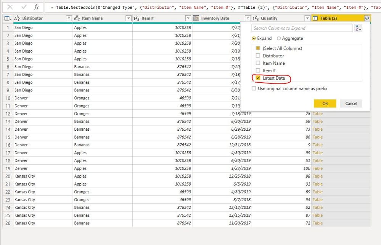Click the Denver cell in row 15
This screenshot has width=381, height=245.
(x=43, y=137)
